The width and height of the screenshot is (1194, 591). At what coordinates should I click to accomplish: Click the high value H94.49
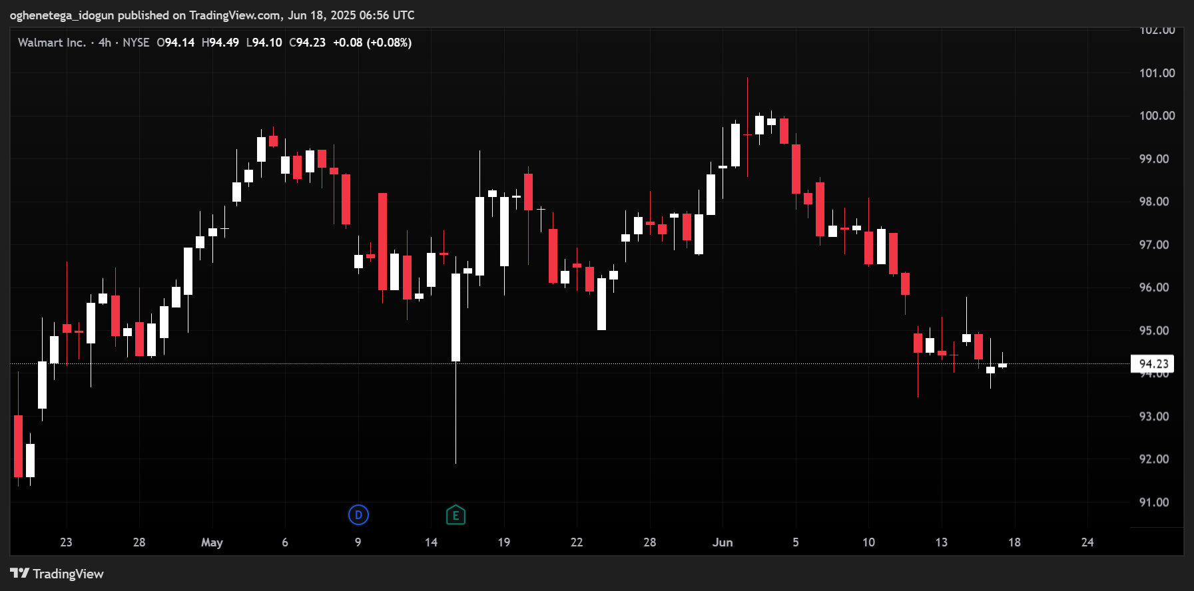point(220,43)
